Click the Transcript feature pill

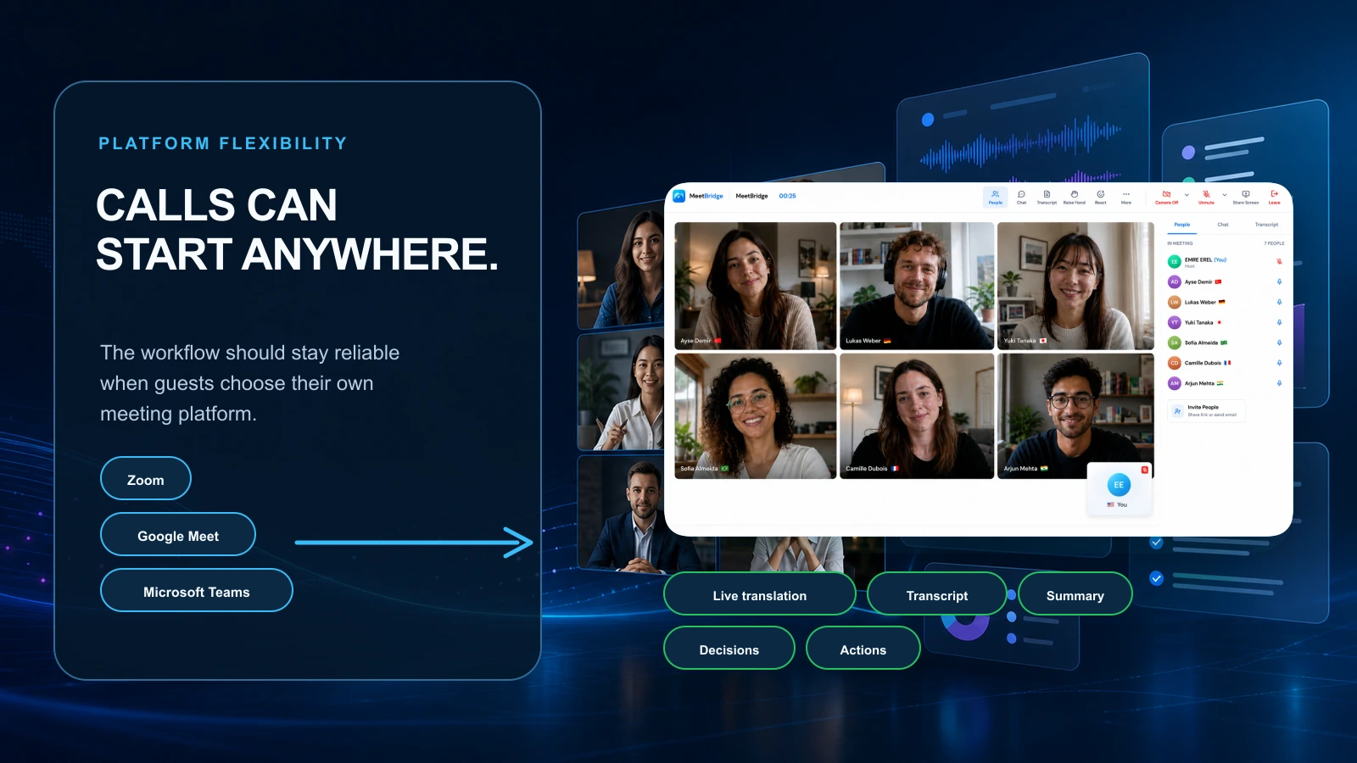[x=937, y=594]
